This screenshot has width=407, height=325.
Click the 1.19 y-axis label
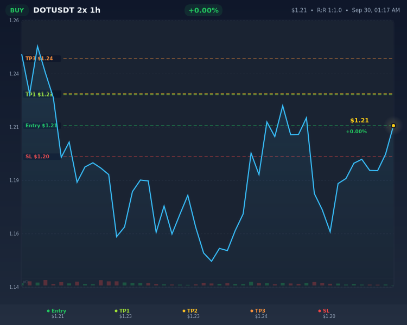coord(14,180)
